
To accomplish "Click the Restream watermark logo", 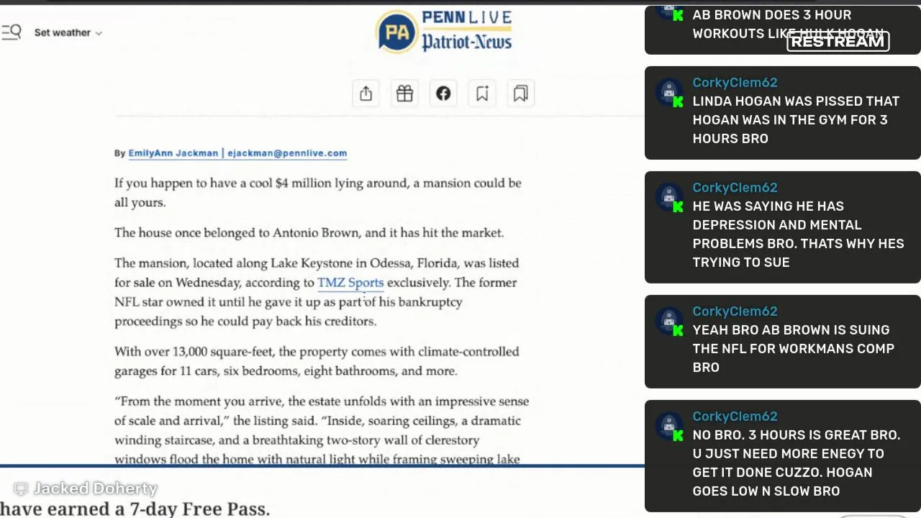I will 838,42.
